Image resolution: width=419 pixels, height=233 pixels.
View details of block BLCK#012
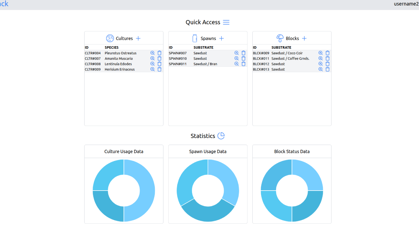[321, 64]
